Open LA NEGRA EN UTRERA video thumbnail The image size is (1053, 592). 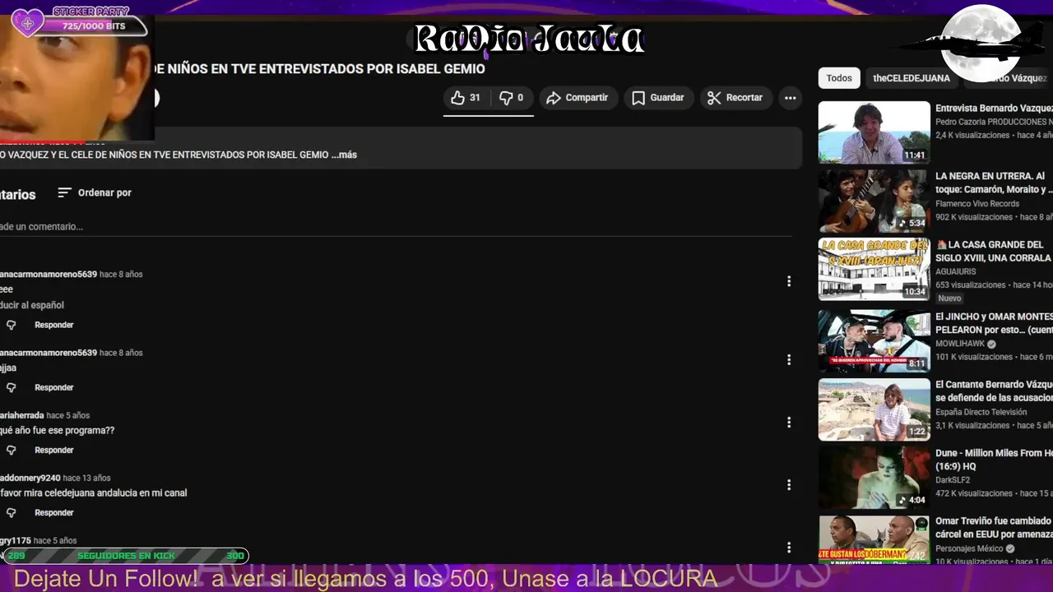coord(874,201)
